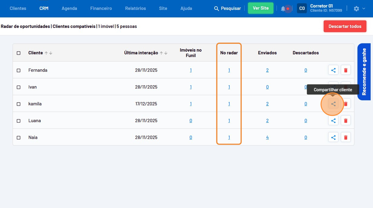373x208 pixels.
Task: Open the Recomende e ganhe side tab
Action: click(364, 72)
